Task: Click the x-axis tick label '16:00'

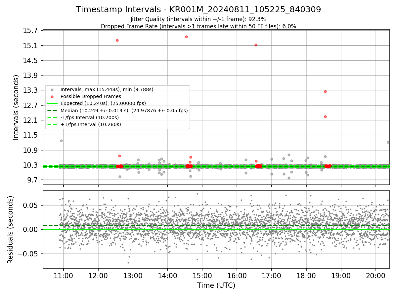Action: [237, 276]
